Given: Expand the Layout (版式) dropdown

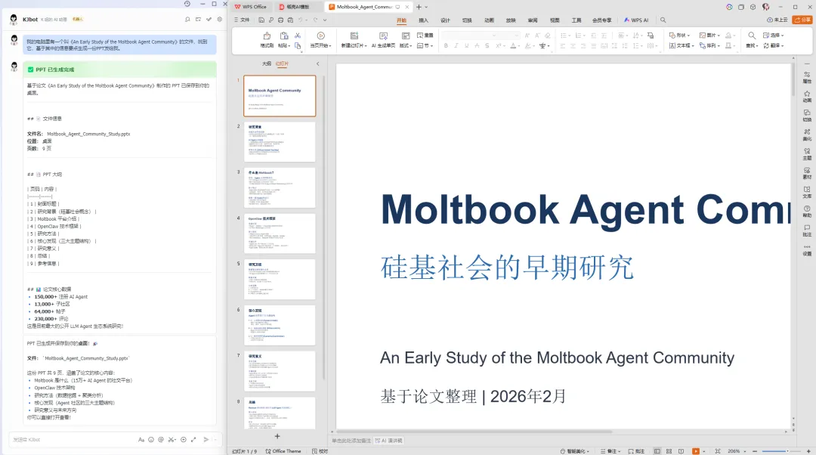Looking at the screenshot, I should click(406, 46).
